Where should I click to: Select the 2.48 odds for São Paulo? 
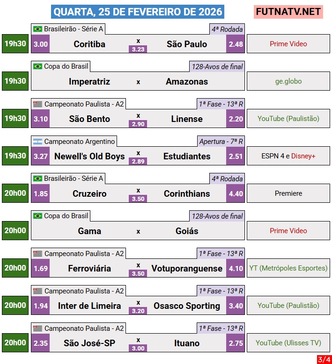(236, 44)
